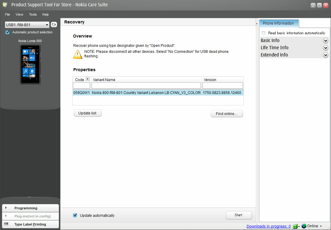Uncheck Update automatically checkbox
Screen dimensions: 331x230
(x=75, y=215)
